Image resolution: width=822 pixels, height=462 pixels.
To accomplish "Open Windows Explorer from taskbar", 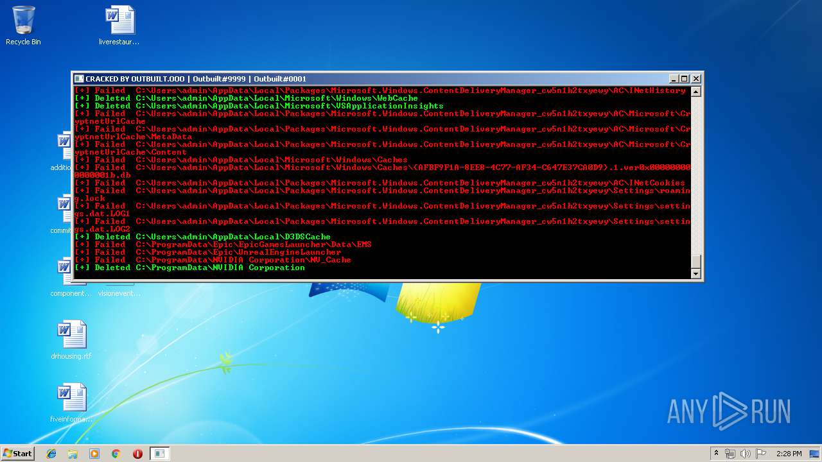I will click(x=73, y=454).
